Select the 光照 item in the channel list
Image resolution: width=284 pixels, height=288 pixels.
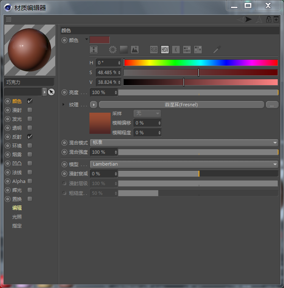(17, 217)
